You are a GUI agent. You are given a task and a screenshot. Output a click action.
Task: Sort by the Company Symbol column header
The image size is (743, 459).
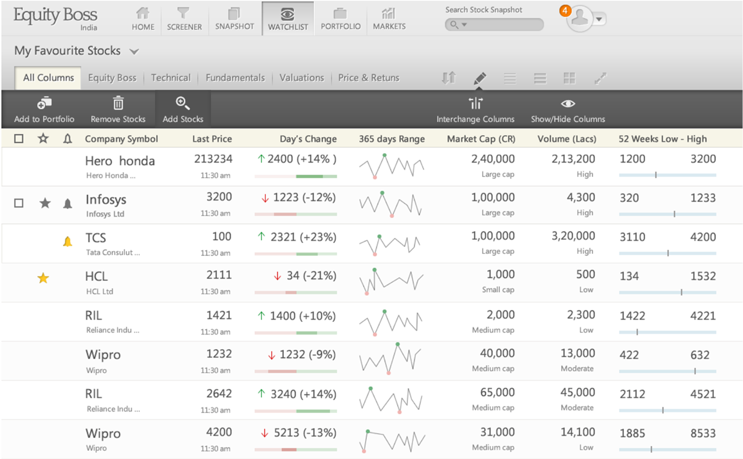pos(121,139)
